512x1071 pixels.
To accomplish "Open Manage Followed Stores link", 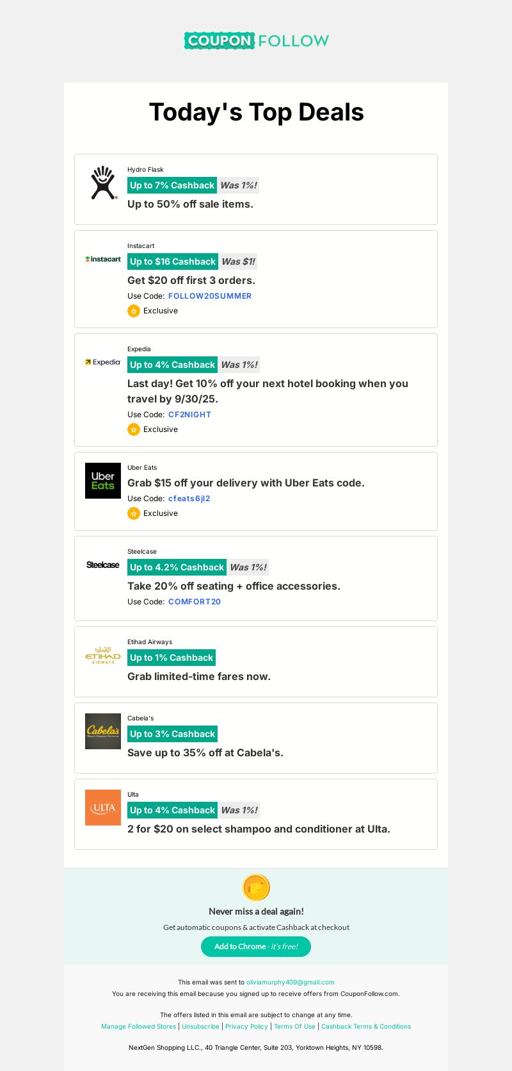I will click(x=138, y=1027).
